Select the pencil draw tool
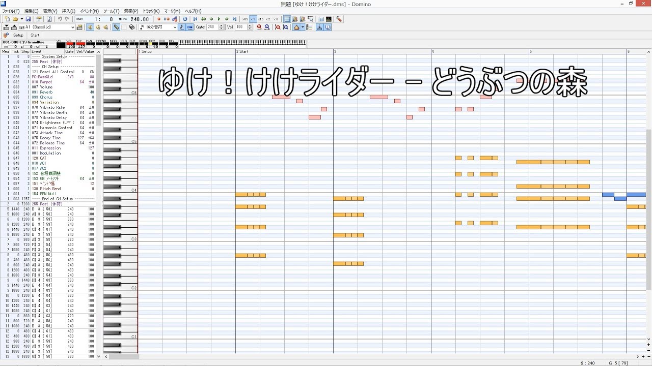The height and width of the screenshot is (366, 652). click(x=116, y=27)
